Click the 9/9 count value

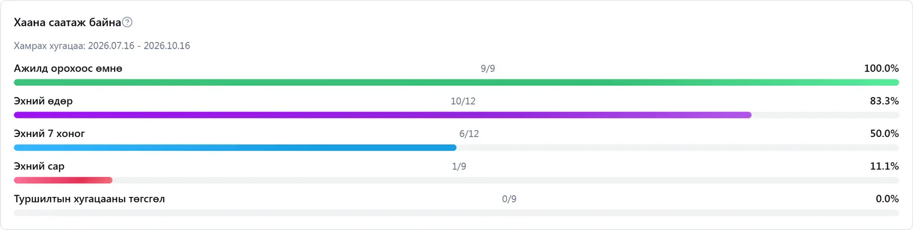pyautogui.click(x=488, y=68)
